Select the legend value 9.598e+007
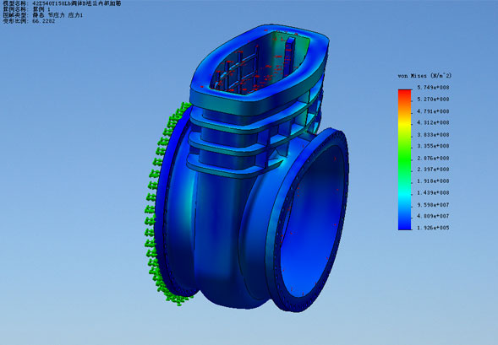 click(x=433, y=205)
